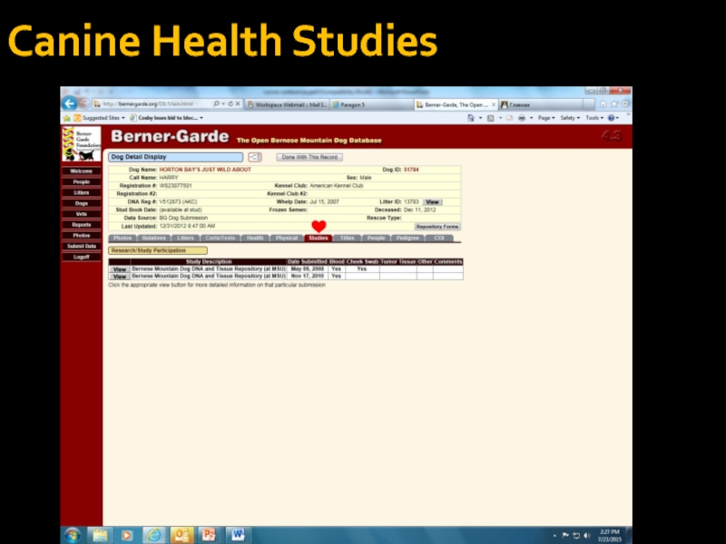Open the Windows Start menu

point(73,535)
